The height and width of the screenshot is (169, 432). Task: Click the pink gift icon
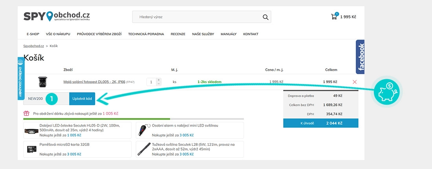26,113
